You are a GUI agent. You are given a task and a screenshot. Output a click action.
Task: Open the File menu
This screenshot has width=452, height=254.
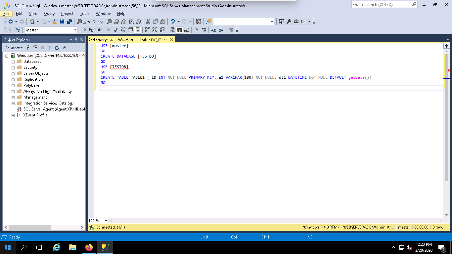point(6,14)
